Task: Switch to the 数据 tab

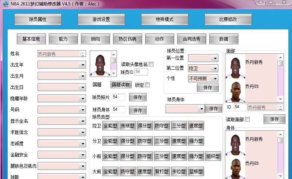Action: [x=224, y=39]
